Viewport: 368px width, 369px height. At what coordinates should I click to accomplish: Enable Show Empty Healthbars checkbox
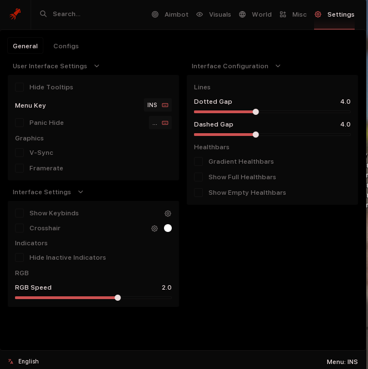(x=198, y=193)
